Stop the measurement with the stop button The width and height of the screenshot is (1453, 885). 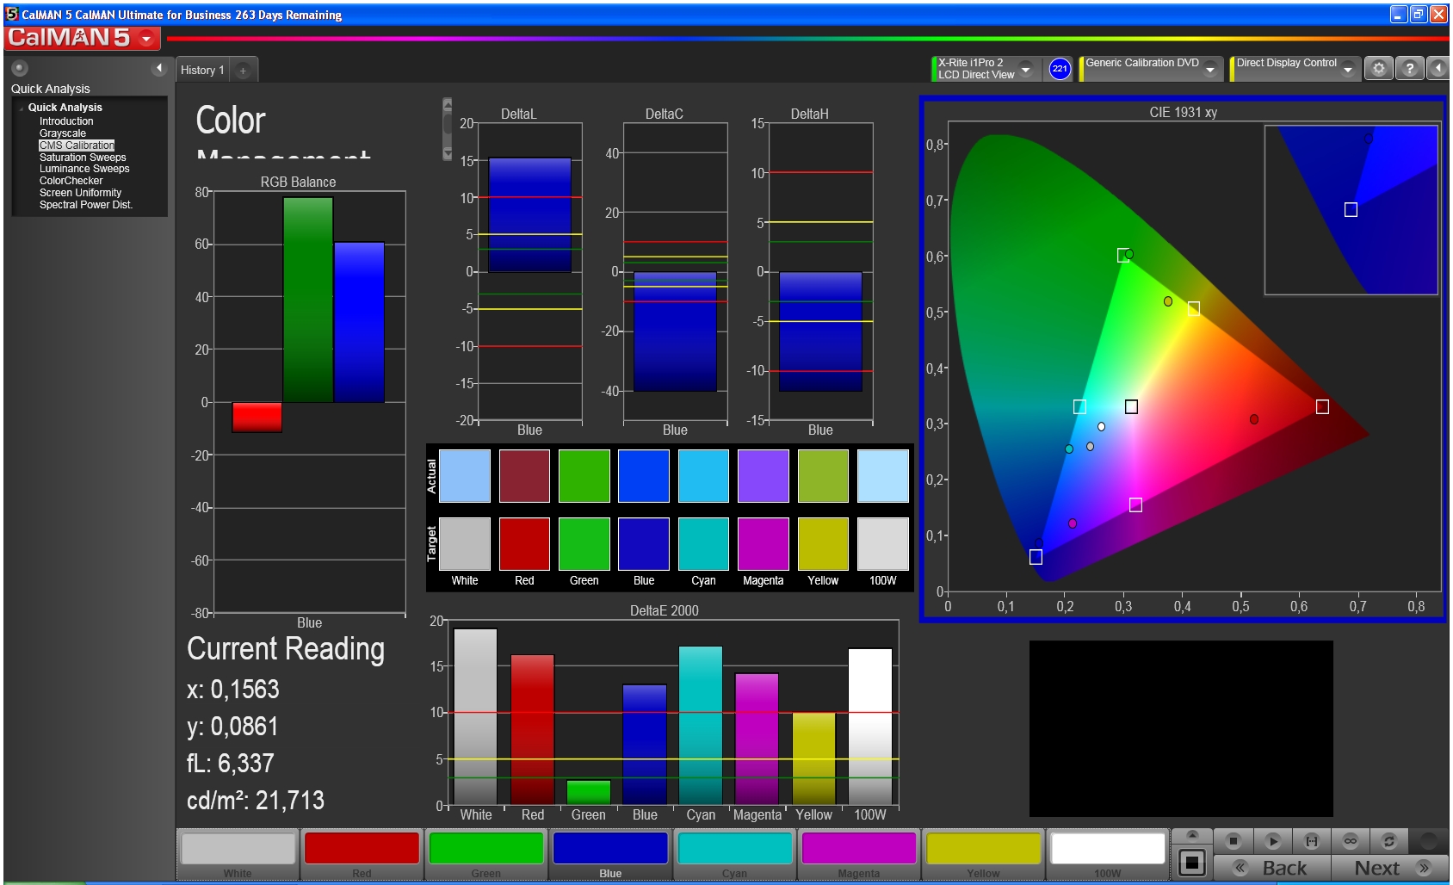click(1234, 841)
